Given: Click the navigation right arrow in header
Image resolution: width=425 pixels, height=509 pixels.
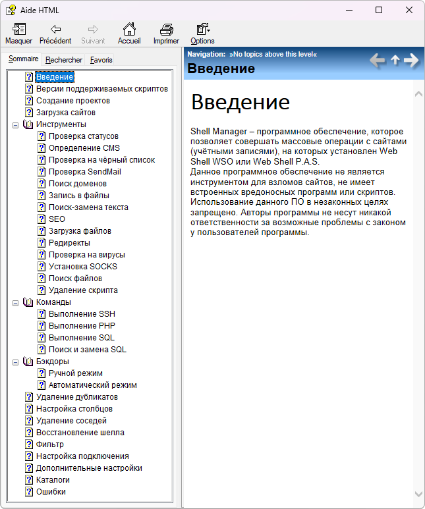Looking at the screenshot, I should coord(412,61).
